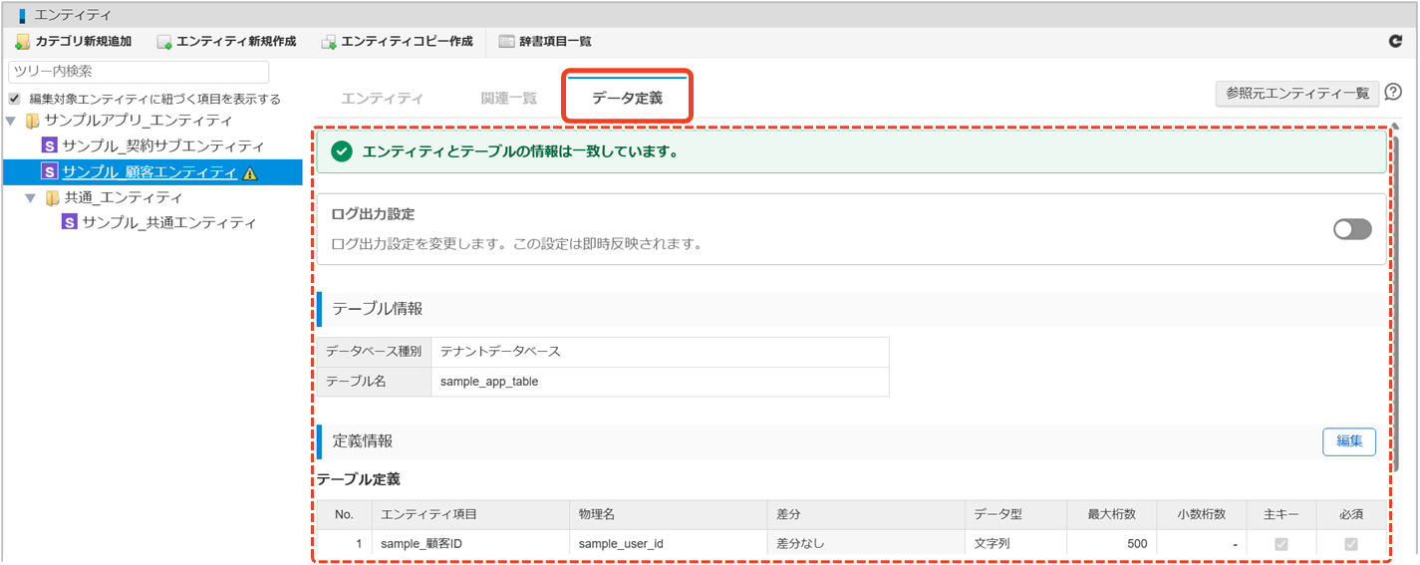Screen dimensions: 1420x565
Task: Uncheck 編集対象エンティティに紐づく項目を表示する checkbox
Action: pyautogui.click(x=14, y=99)
